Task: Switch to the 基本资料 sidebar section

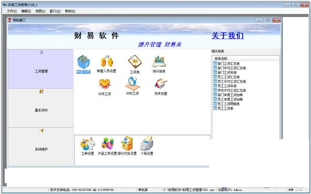Action: [x=41, y=108]
